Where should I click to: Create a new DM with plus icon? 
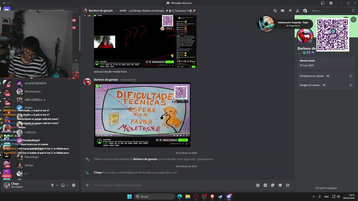[x=76, y=60]
